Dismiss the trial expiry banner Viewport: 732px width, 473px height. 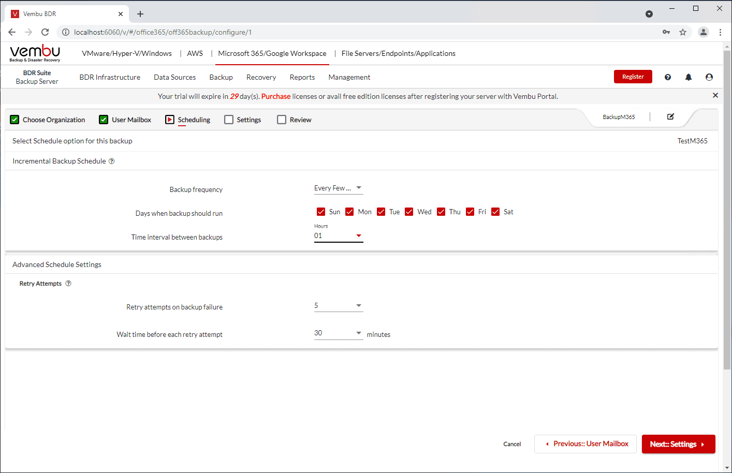715,95
